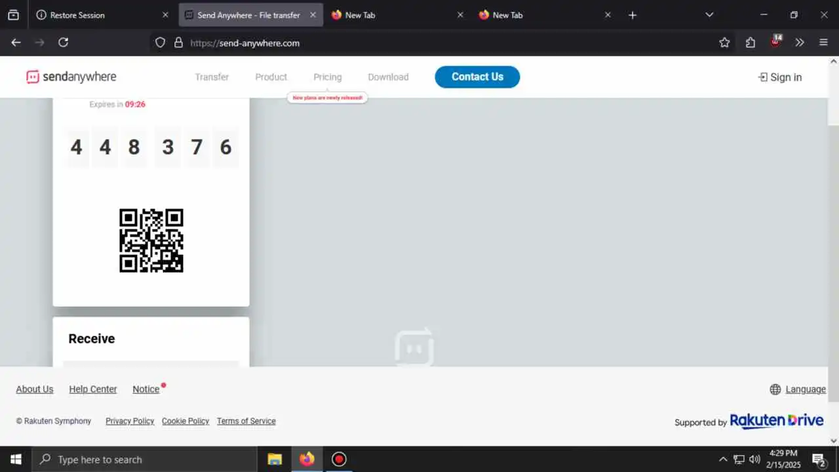Switch to the Restore Session tab
The width and height of the screenshot is (839, 472).
coord(102,15)
